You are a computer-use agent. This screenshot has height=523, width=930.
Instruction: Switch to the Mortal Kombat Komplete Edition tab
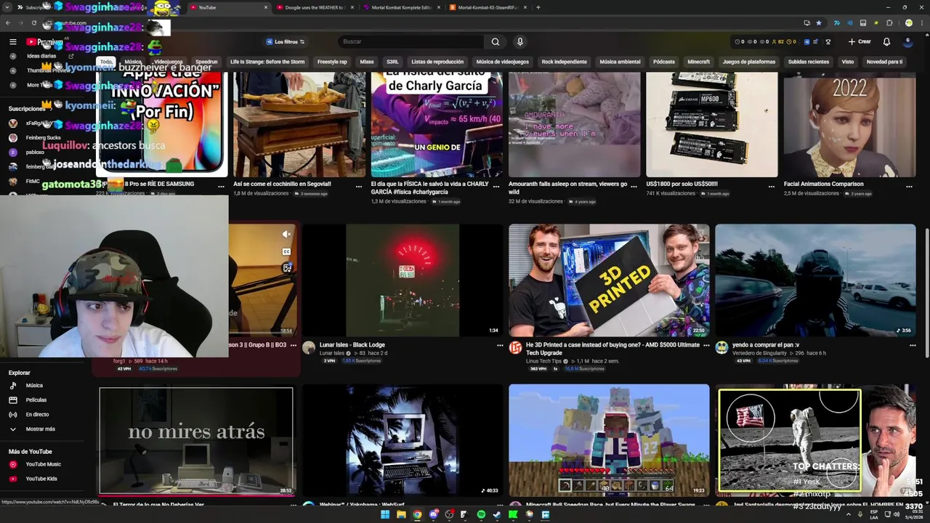(402, 7)
